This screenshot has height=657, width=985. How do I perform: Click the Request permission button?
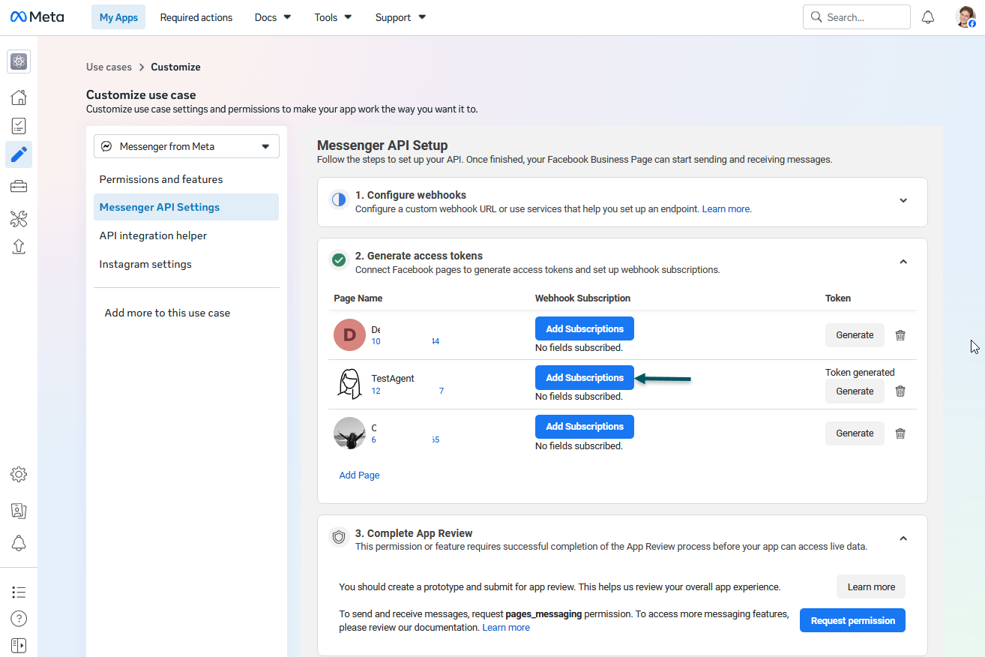click(x=853, y=620)
